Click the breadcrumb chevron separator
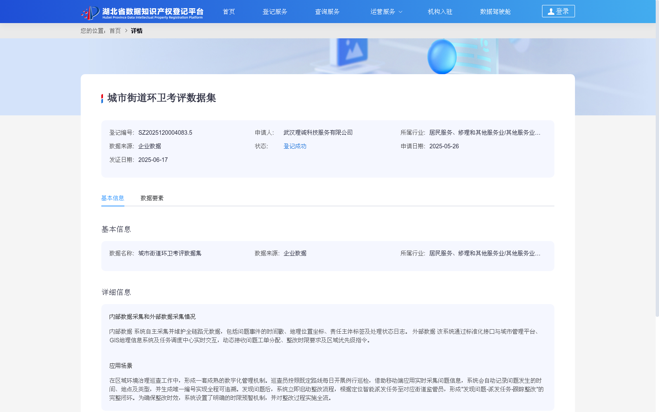The width and height of the screenshot is (659, 412). (x=126, y=30)
